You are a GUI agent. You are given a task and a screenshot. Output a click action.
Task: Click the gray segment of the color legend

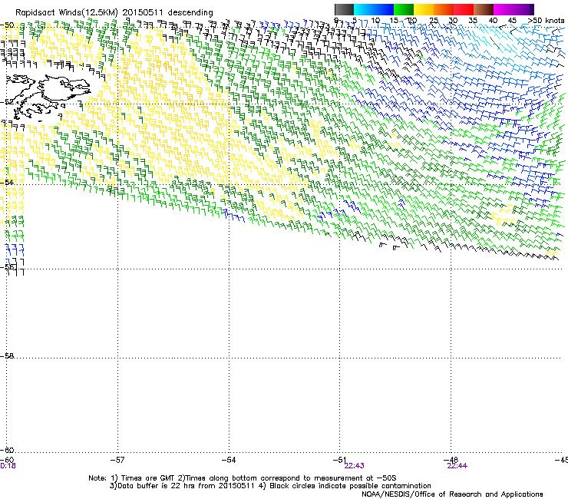(344, 9)
